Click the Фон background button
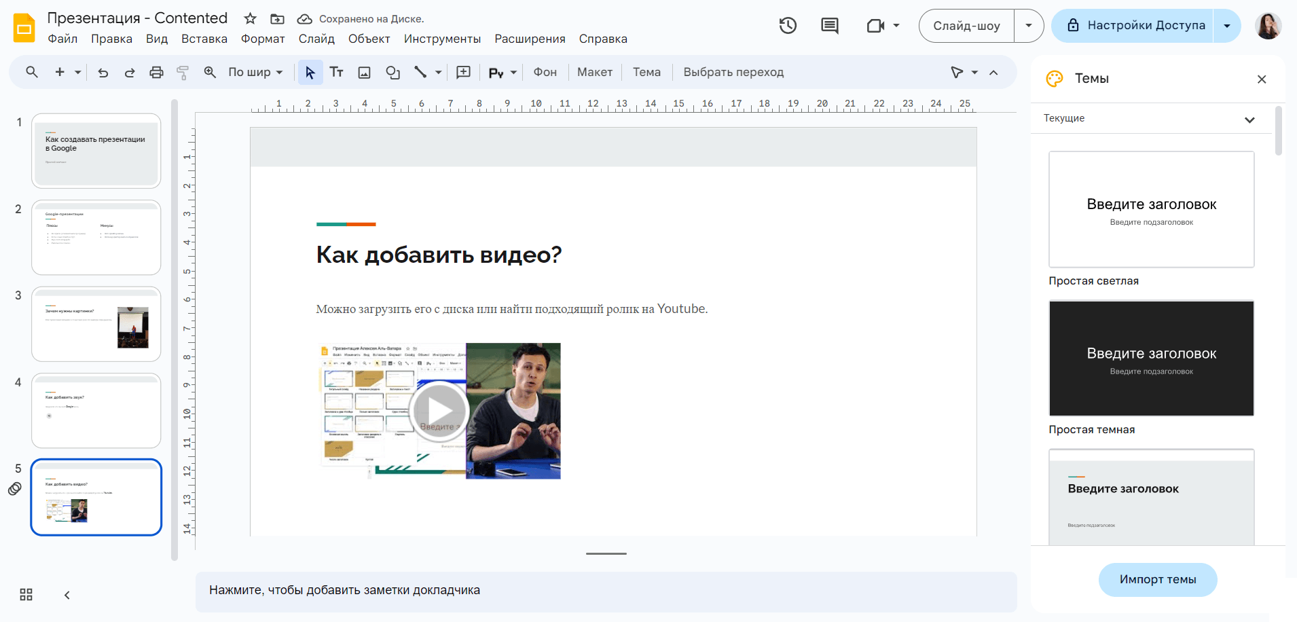This screenshot has height=622, width=1297. pos(545,72)
